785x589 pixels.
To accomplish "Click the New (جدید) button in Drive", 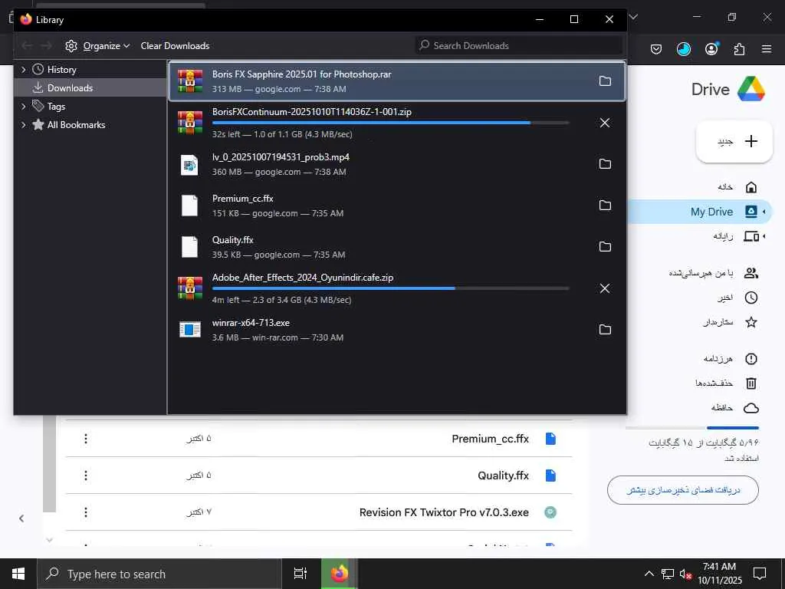I will tap(734, 141).
